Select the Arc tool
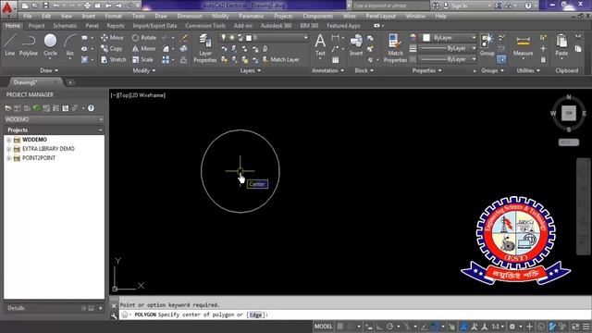The image size is (592, 333). [x=70, y=45]
